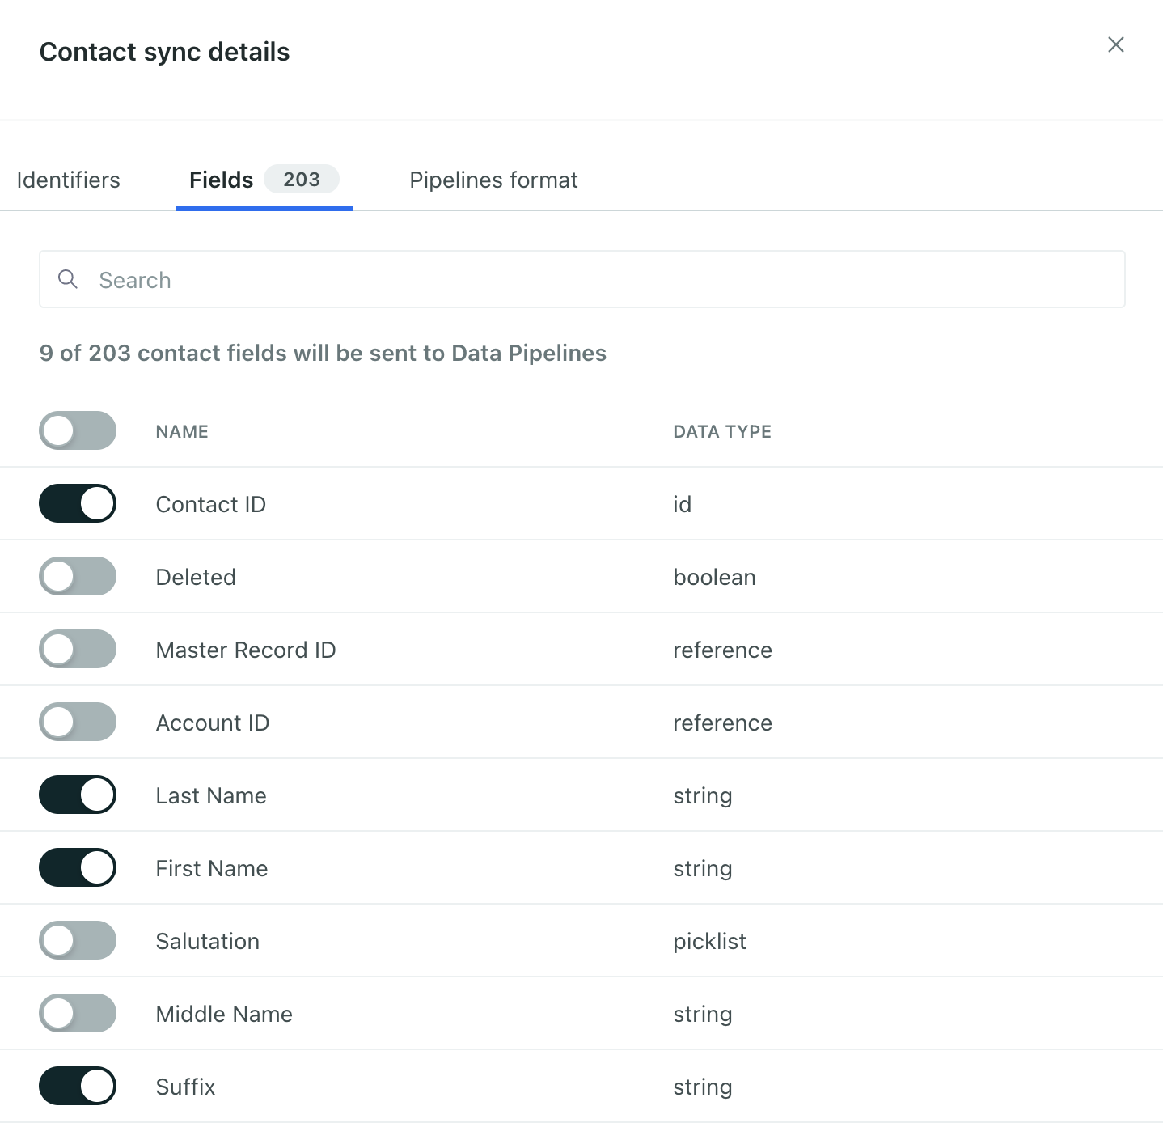1163x1123 pixels.
Task: Switch on the Middle Name toggle
Action: pyautogui.click(x=78, y=1013)
